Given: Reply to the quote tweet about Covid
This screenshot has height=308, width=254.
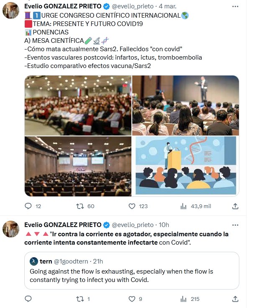Looking at the screenshot, I should pyautogui.click(x=28, y=299).
